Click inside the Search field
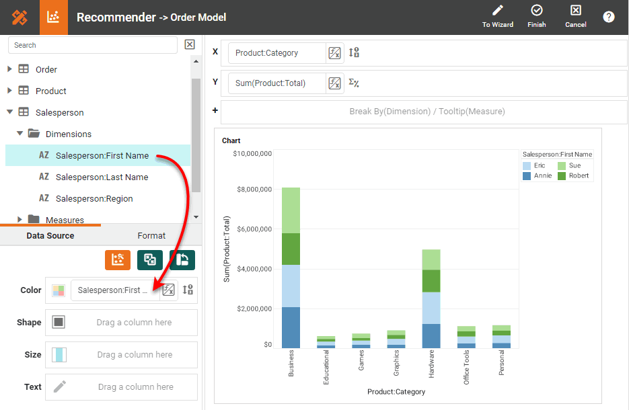Screen dimensions: 629x410 pos(92,45)
